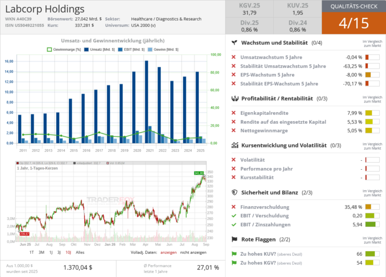
Task: Click the shield icon beside Sicherheit und Bilanz
Action: click(235, 192)
